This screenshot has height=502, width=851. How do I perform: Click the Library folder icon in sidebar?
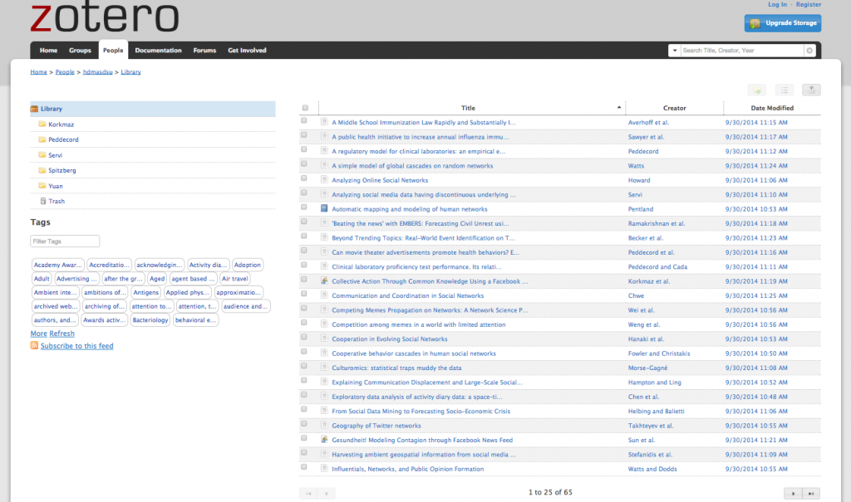click(x=34, y=109)
